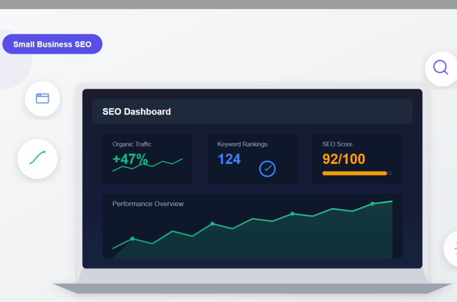Click the Organic Traffic sparkline chart
The image size is (457, 302).
point(147,165)
